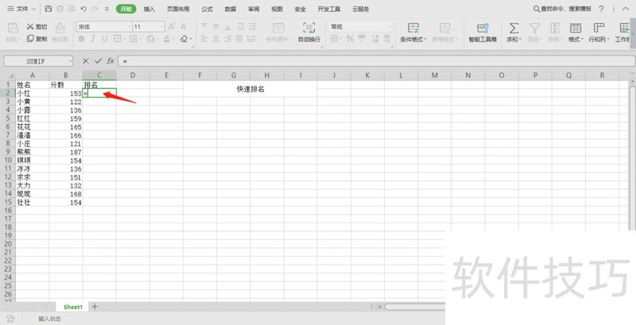Toggle Italic formatting

(93, 39)
